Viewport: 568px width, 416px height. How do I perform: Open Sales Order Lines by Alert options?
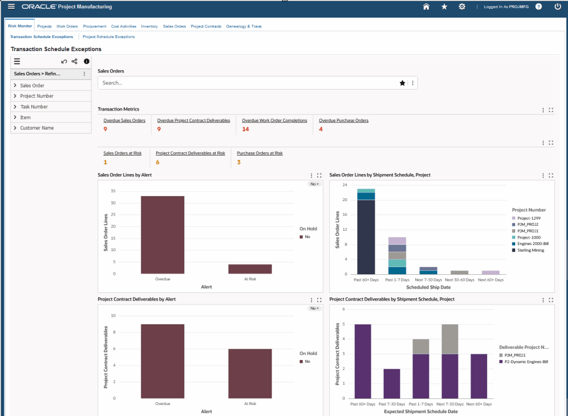tap(311, 175)
